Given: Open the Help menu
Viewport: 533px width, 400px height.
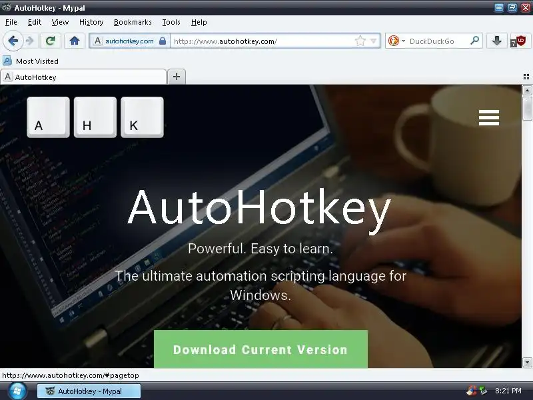Looking at the screenshot, I should (x=199, y=22).
